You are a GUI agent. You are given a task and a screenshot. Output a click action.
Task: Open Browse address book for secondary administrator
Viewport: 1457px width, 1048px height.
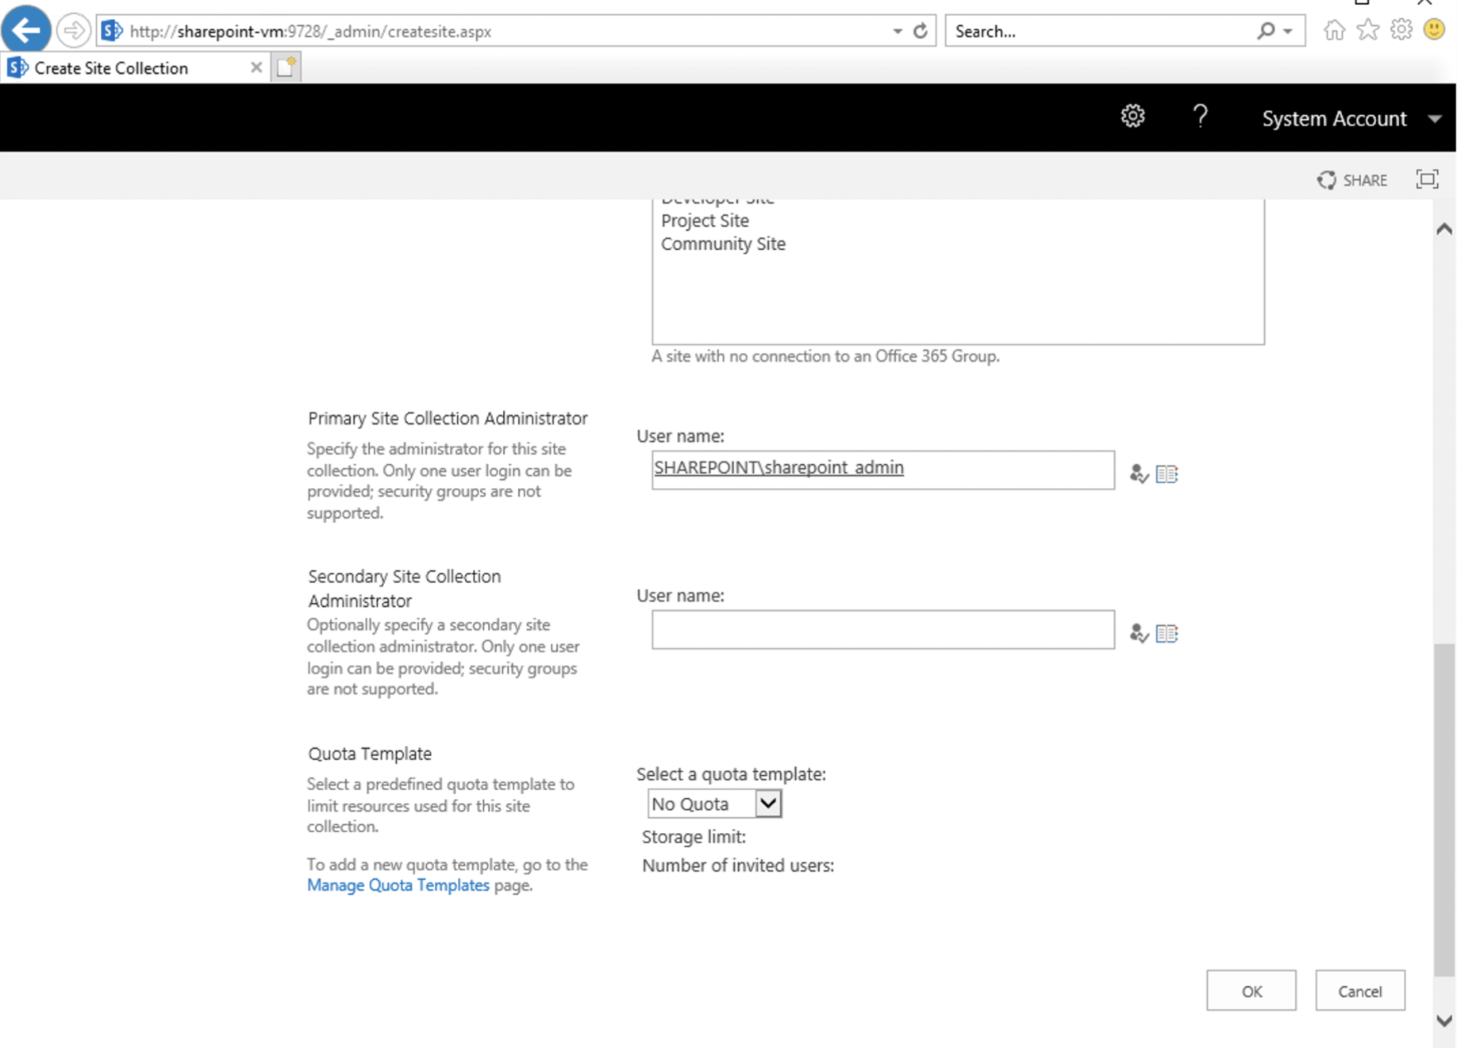1167,633
